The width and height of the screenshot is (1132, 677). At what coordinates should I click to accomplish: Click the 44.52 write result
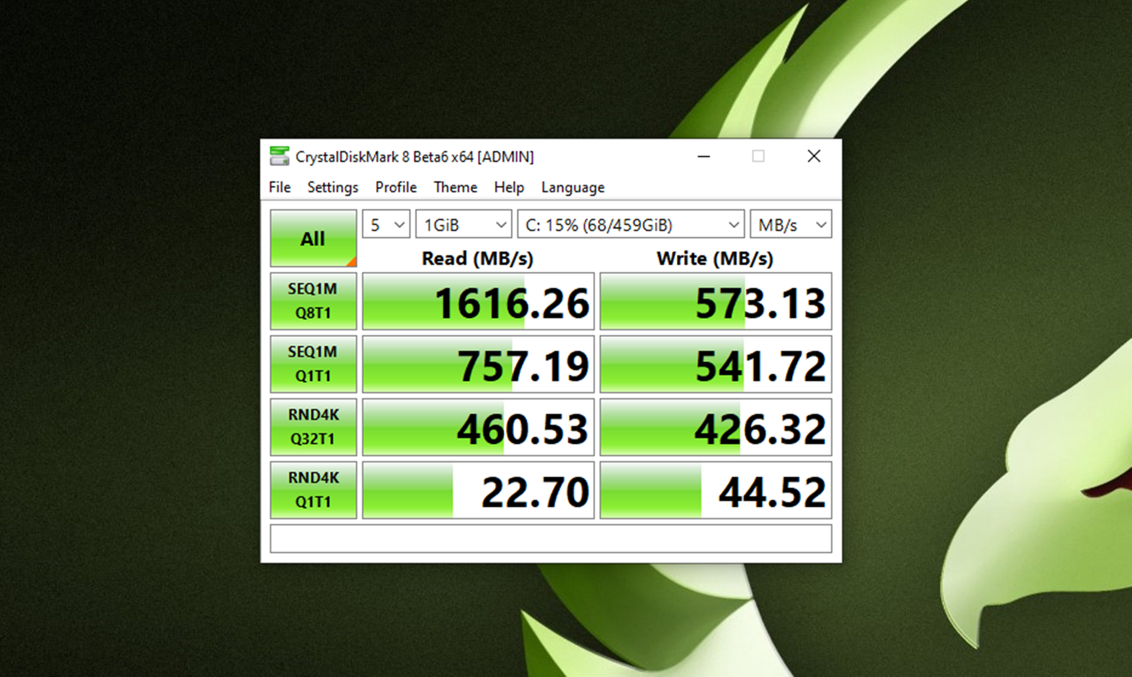[x=716, y=490]
